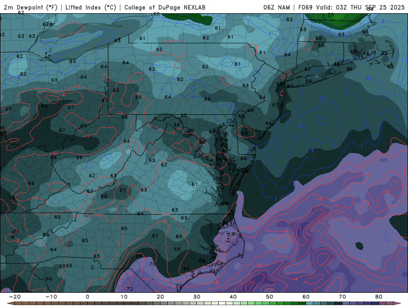The width and height of the screenshot is (408, 306).
Task: Click the '10' color scale label
Action: click(x=124, y=297)
